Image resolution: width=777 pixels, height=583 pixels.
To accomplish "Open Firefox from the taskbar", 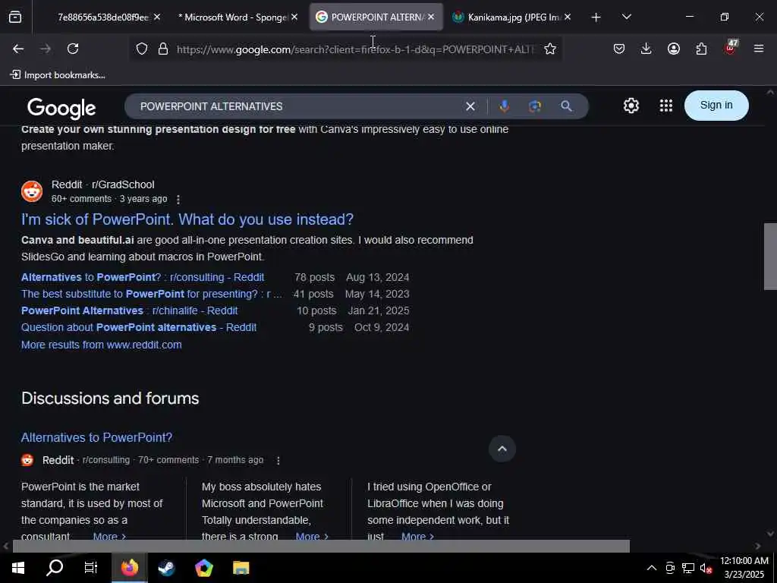I will pyautogui.click(x=129, y=568).
